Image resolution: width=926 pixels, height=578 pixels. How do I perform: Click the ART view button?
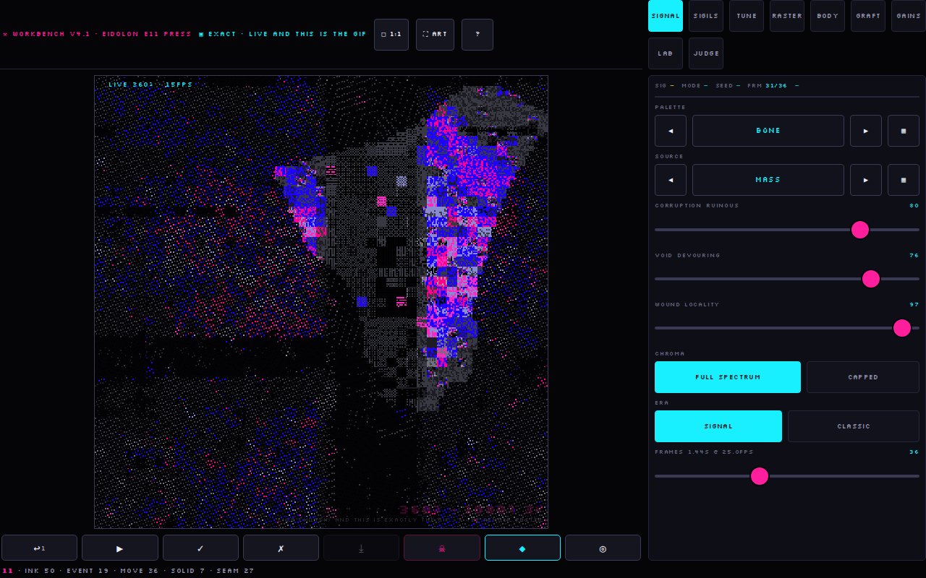point(435,35)
